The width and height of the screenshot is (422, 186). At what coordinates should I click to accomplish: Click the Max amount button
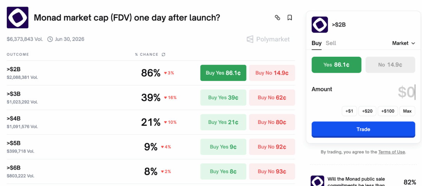point(407,111)
